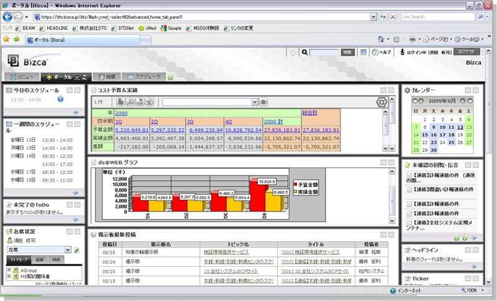Click the large @ icon in cost panel

click(x=381, y=102)
